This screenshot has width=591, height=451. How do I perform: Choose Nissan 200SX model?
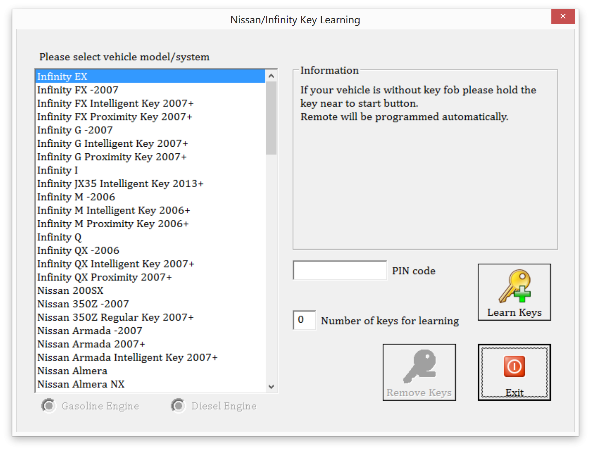click(x=150, y=291)
